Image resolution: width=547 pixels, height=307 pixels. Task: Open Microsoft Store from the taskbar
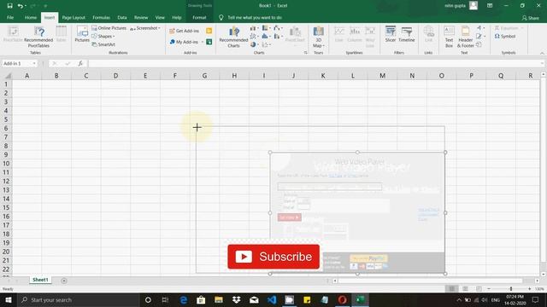(201, 299)
